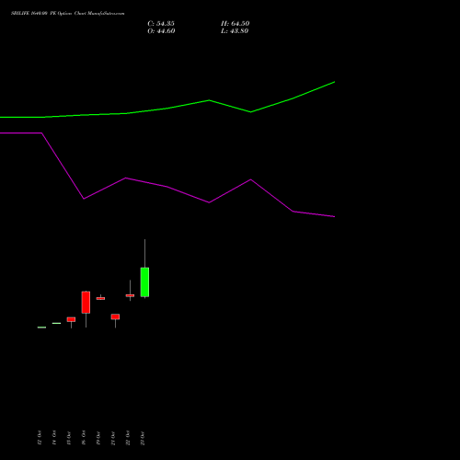Select the tallest red candlestick body
Viewport: 460px width, 460px height.
tap(86, 303)
